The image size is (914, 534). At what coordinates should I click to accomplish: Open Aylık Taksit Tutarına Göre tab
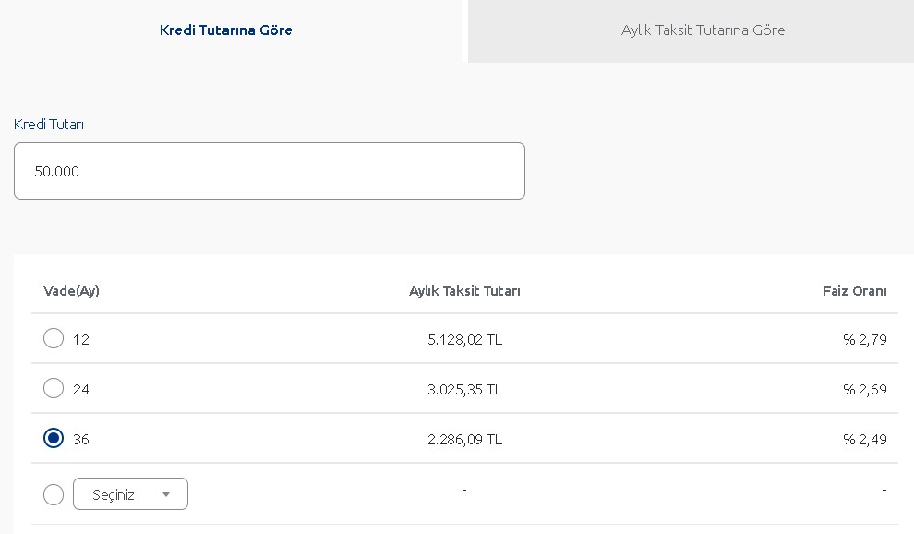[x=691, y=30]
